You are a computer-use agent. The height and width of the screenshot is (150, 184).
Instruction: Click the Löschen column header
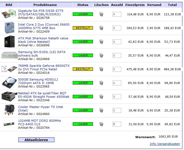(x=101, y=5)
